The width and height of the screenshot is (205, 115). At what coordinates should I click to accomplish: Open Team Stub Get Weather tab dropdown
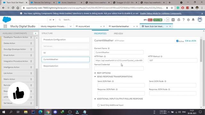tap(167, 27)
